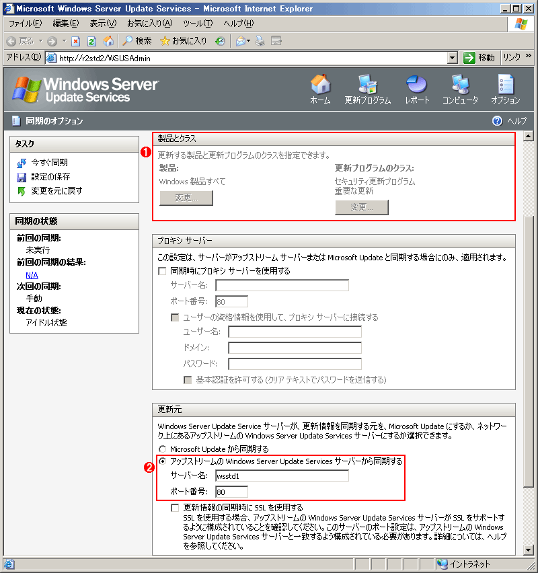
Task: Click the 今すぐ同期 task link
Action: [49, 163]
